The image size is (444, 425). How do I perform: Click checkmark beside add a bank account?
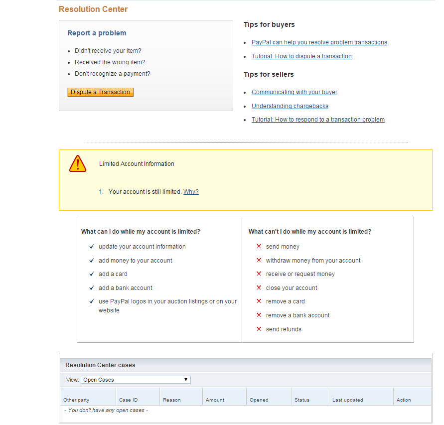point(92,288)
